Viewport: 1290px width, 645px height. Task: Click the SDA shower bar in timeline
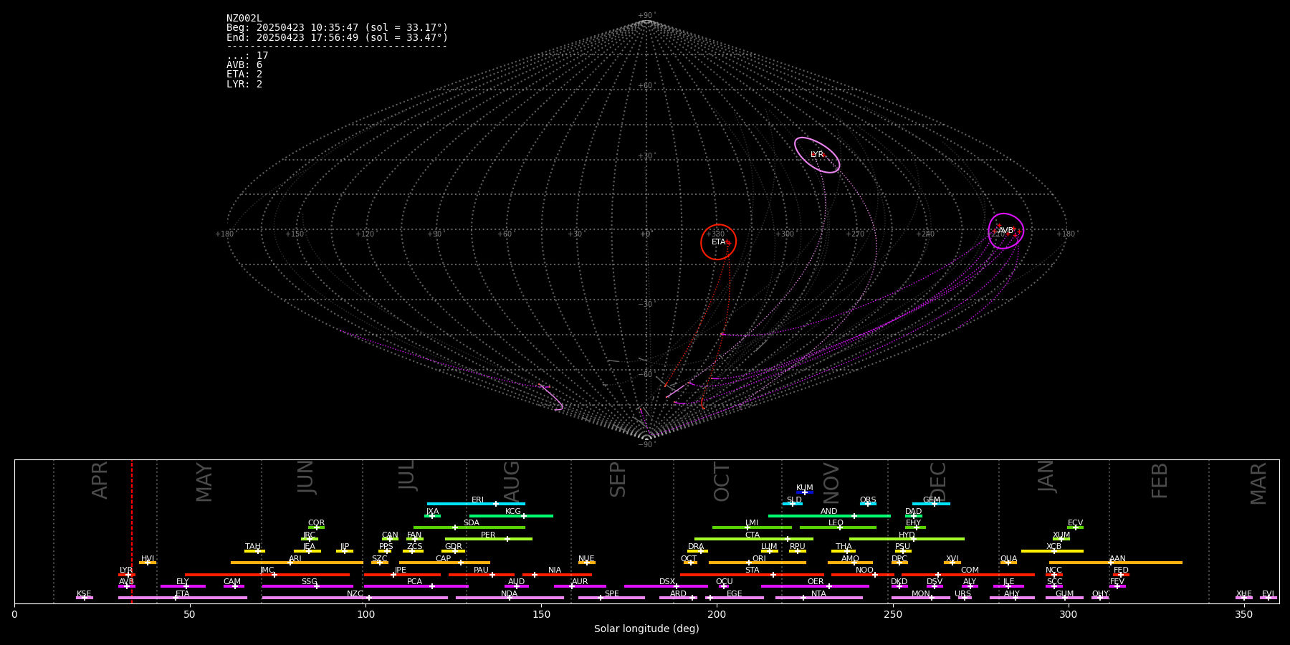click(469, 527)
